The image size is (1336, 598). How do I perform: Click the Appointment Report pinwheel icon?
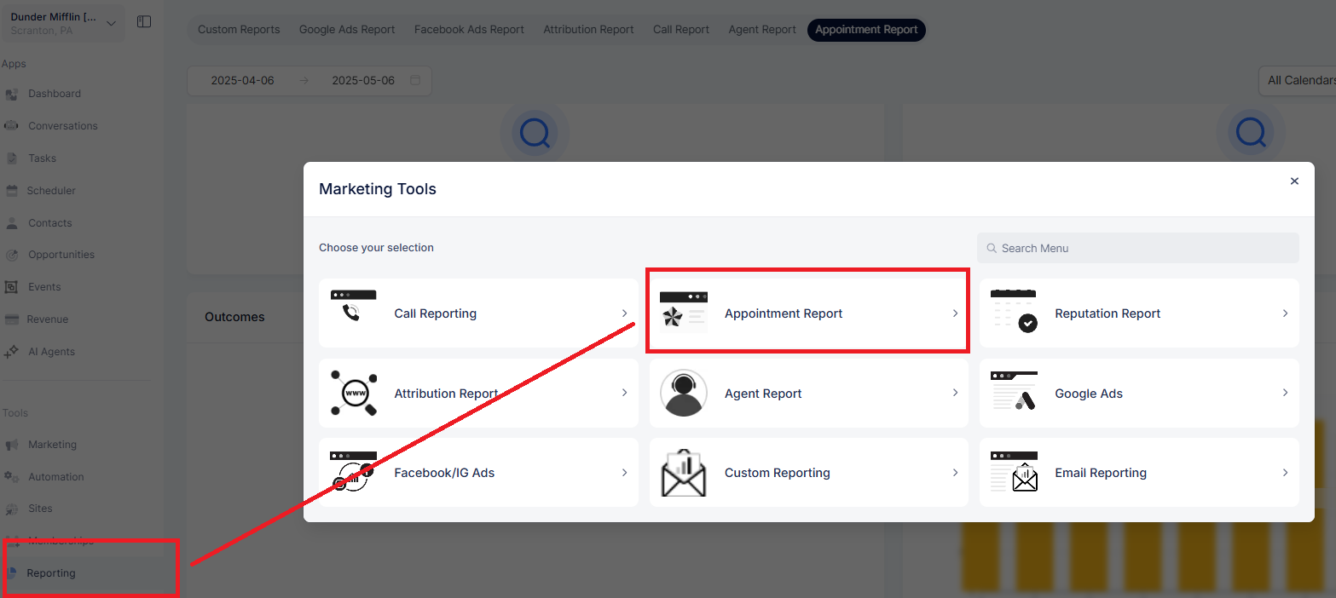click(683, 313)
